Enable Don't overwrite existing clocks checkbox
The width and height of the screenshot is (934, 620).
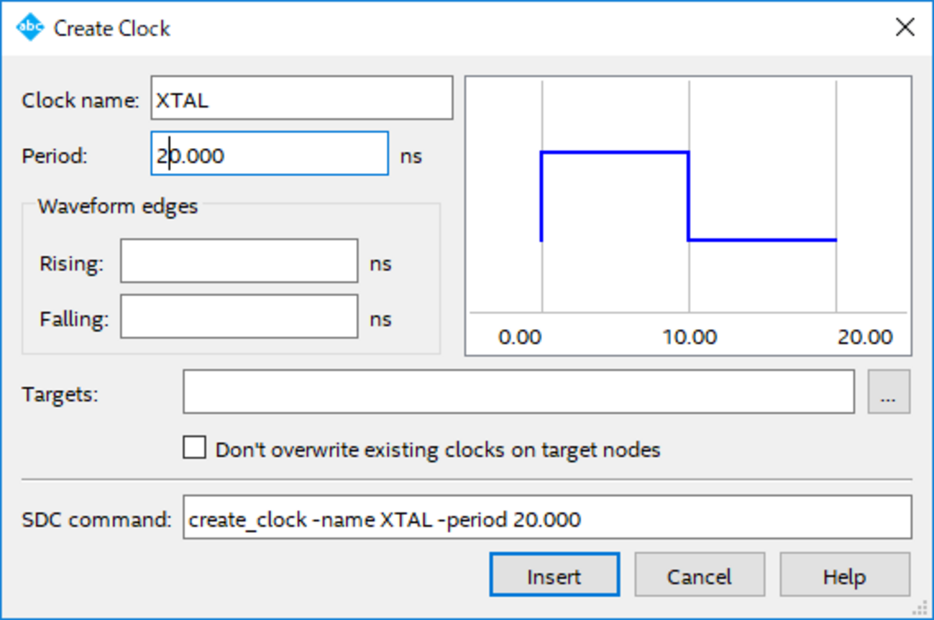point(194,448)
